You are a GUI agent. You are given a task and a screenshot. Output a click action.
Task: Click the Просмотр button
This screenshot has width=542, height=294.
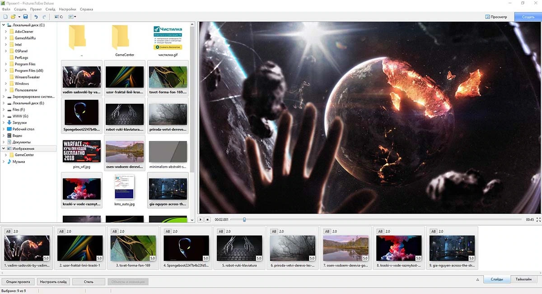click(x=496, y=17)
